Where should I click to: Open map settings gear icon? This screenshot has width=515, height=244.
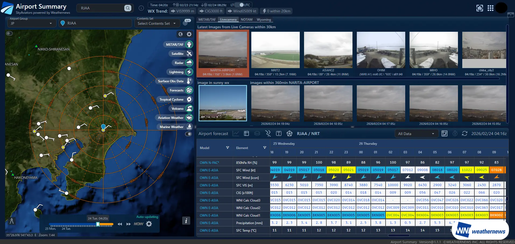point(189,34)
